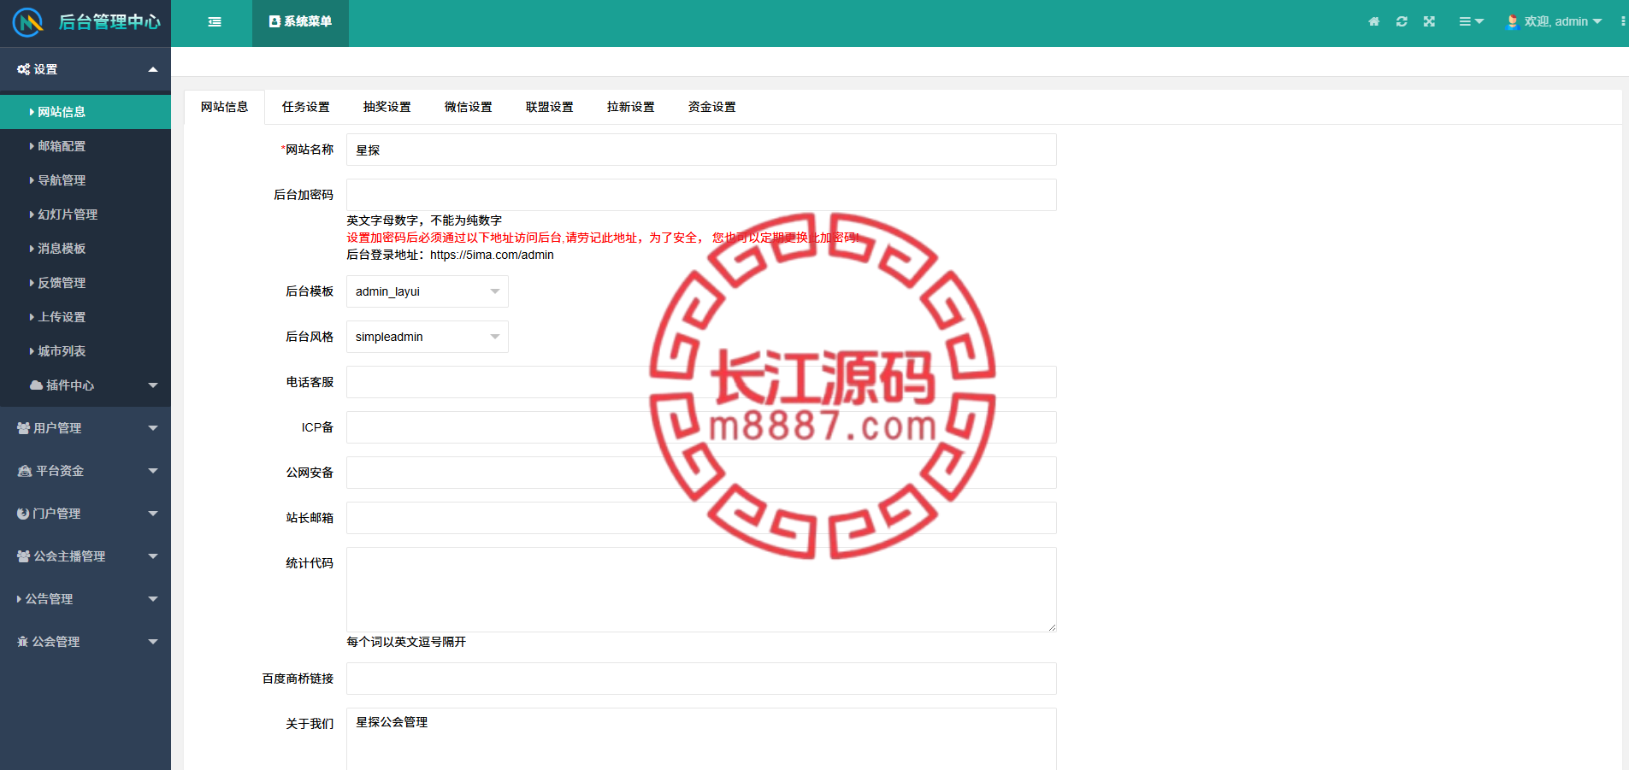This screenshot has width=1629, height=770.
Task: Switch to the 联盟设置 tab
Action: point(550,107)
